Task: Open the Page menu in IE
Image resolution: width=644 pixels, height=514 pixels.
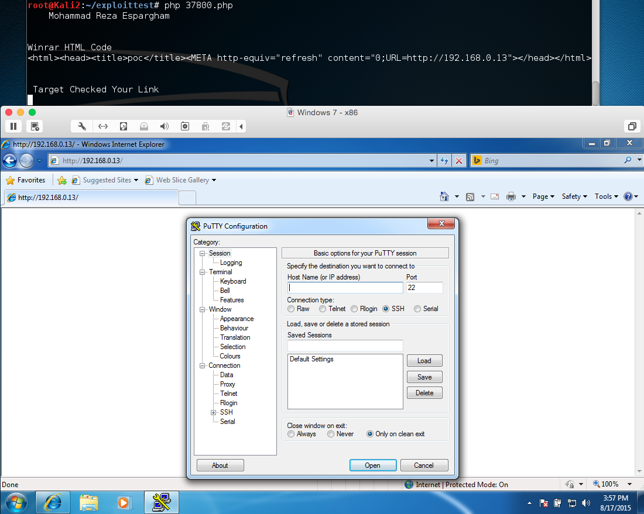Action: coord(543,196)
